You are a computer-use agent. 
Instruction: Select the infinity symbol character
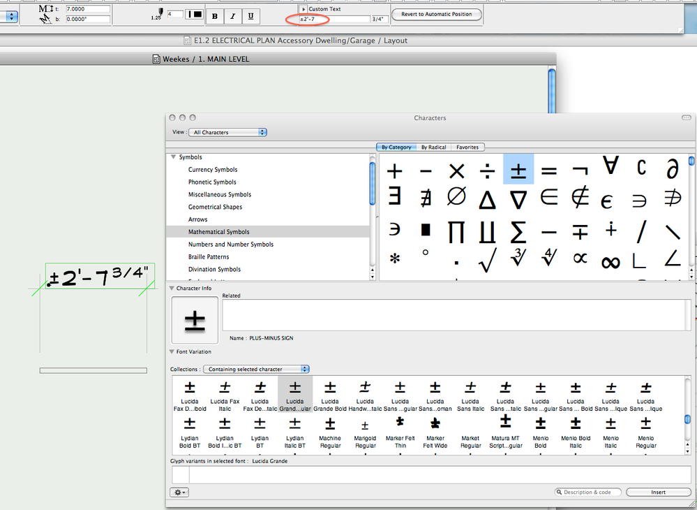pyautogui.click(x=610, y=261)
